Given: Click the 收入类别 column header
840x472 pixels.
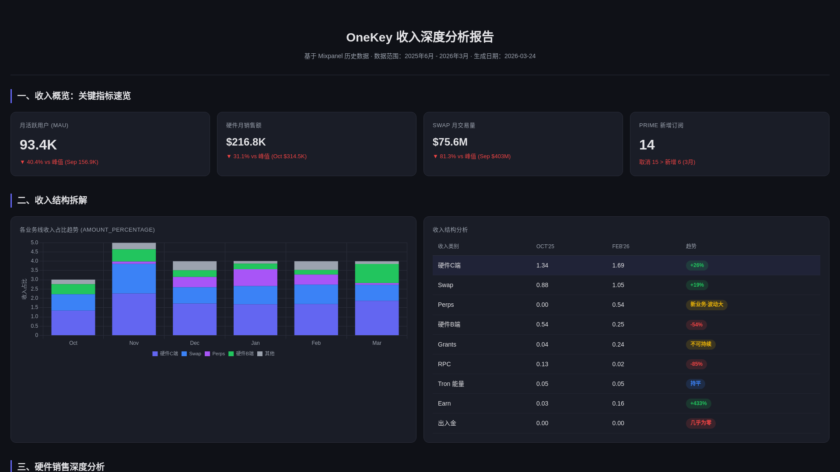Looking at the screenshot, I should click(x=448, y=246).
